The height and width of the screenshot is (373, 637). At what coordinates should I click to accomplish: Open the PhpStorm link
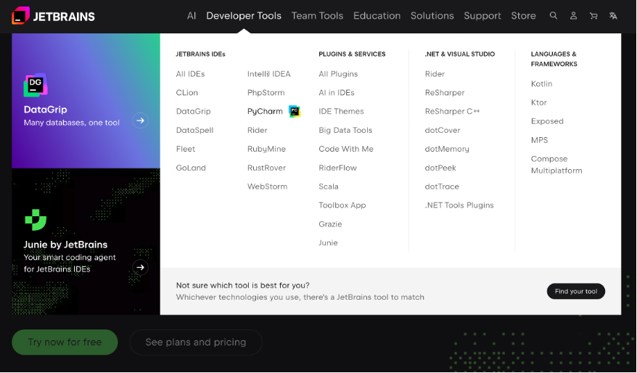pyautogui.click(x=266, y=93)
